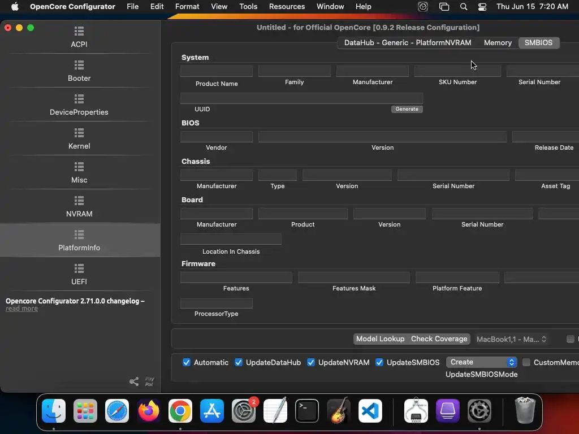The image size is (579, 434).
Task: Open the Window menu
Action: pos(330,7)
